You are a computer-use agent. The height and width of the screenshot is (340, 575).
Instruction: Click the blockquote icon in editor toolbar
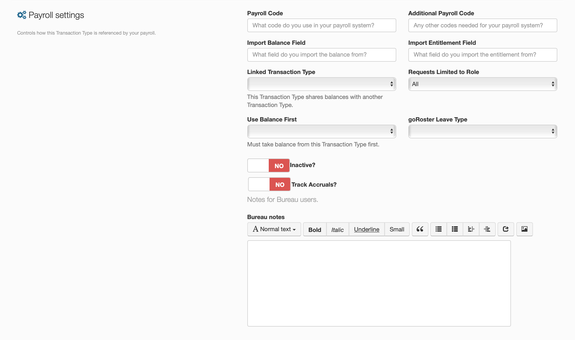click(x=420, y=229)
